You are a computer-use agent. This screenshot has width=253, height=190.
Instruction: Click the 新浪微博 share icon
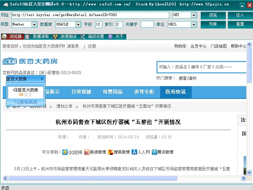coord(87,152)
